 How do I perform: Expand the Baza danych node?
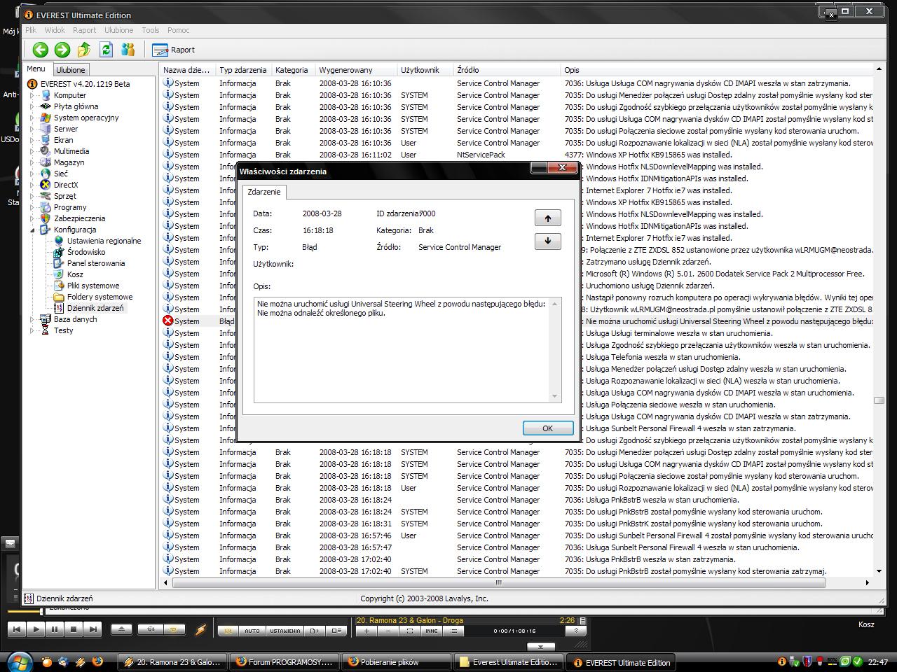tap(32, 319)
